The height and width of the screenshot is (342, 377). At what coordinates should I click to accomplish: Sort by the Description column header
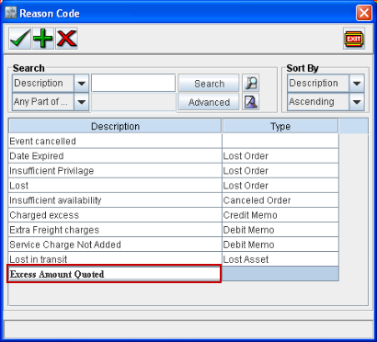[x=115, y=126]
